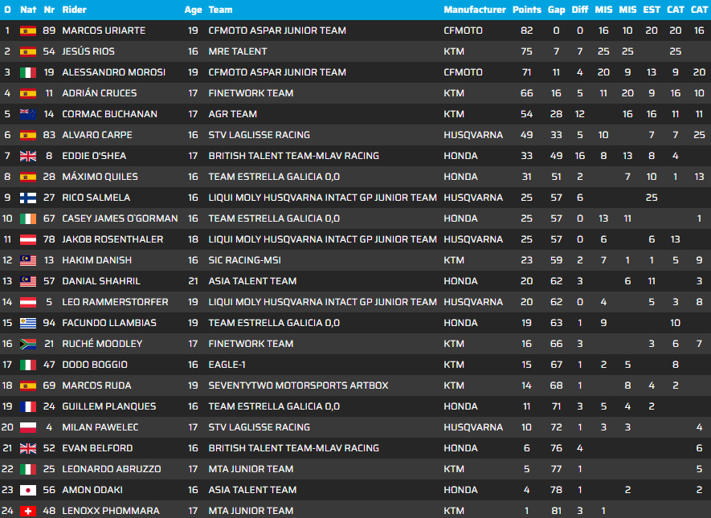The height and width of the screenshot is (518, 711).
Task: Click the AGR Team entry
Action: click(x=233, y=114)
